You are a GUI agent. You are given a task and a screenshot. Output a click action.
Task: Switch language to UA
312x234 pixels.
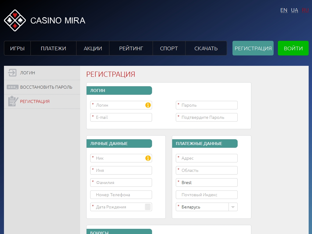294,10
